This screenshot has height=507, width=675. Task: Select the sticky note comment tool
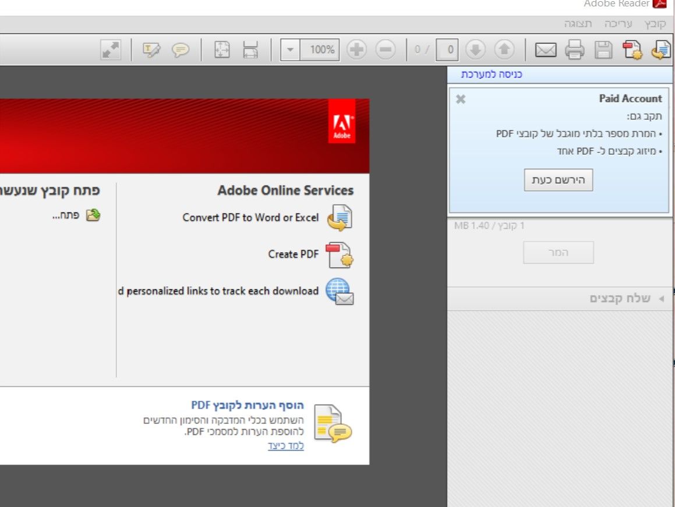click(x=181, y=50)
